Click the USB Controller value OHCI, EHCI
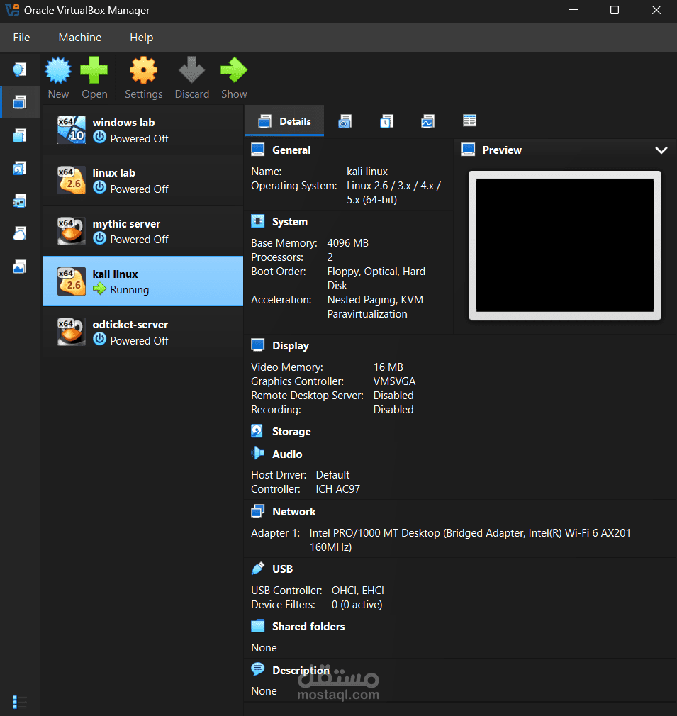This screenshot has height=716, width=677. click(x=358, y=591)
